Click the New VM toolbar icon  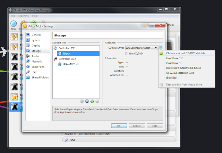[x=14, y=25]
